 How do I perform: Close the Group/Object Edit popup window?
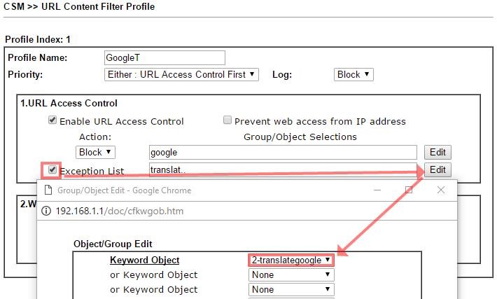(x=440, y=190)
